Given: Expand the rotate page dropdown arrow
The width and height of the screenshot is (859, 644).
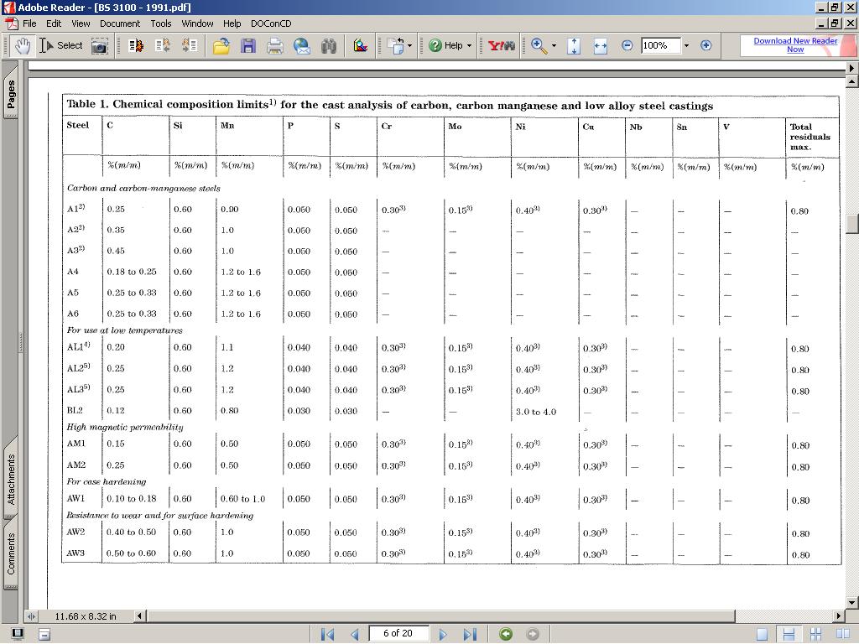Looking at the screenshot, I should tap(409, 46).
